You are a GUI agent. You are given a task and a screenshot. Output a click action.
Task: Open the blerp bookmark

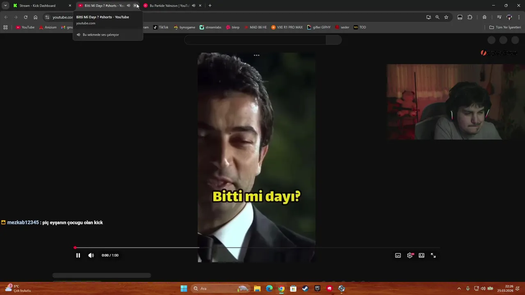point(233,27)
